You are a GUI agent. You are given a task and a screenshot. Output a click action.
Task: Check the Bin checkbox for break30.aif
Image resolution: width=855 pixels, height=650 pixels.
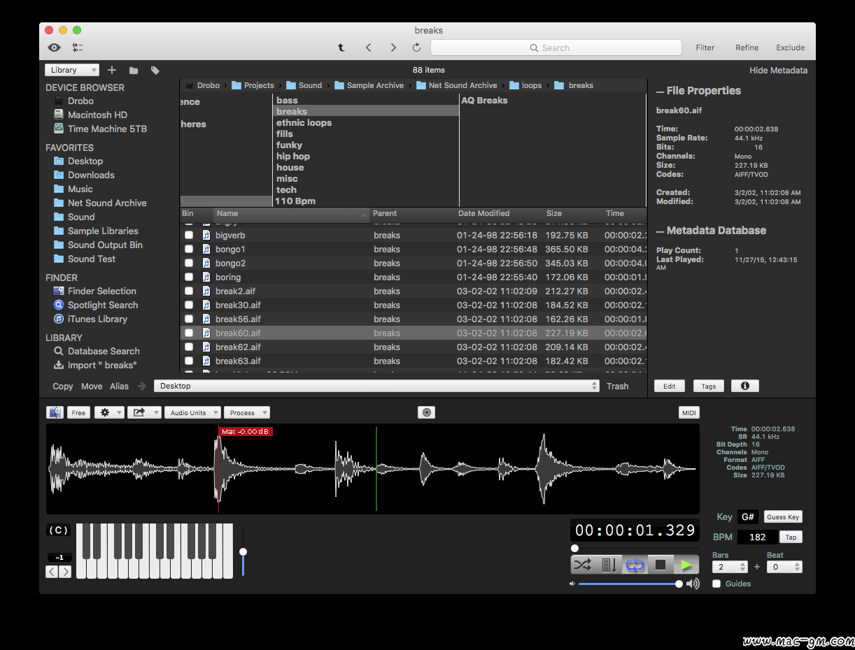pos(189,305)
